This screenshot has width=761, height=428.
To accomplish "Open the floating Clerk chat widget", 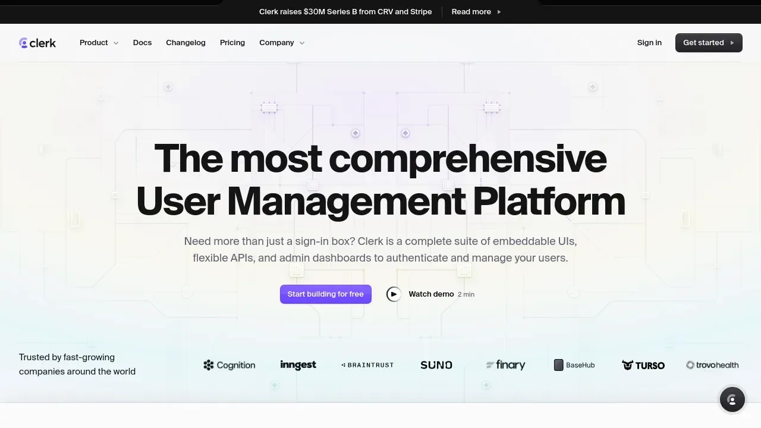I will tap(732, 399).
